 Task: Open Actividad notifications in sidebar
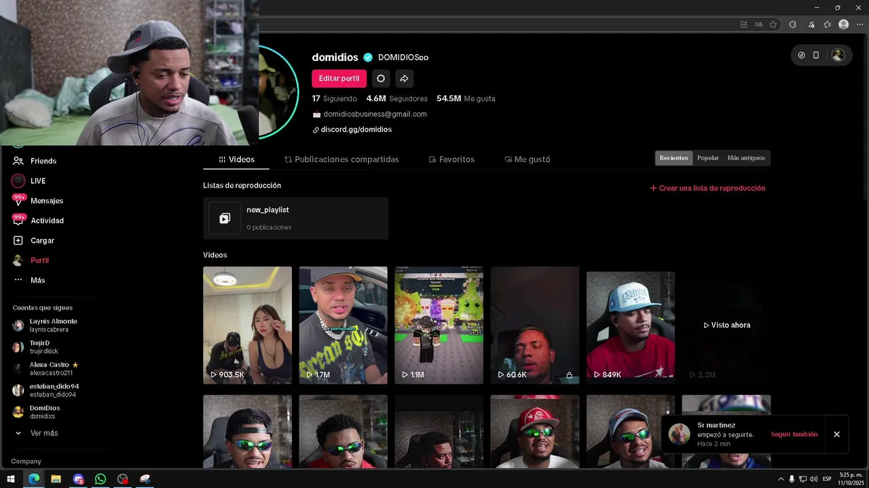click(x=38, y=220)
